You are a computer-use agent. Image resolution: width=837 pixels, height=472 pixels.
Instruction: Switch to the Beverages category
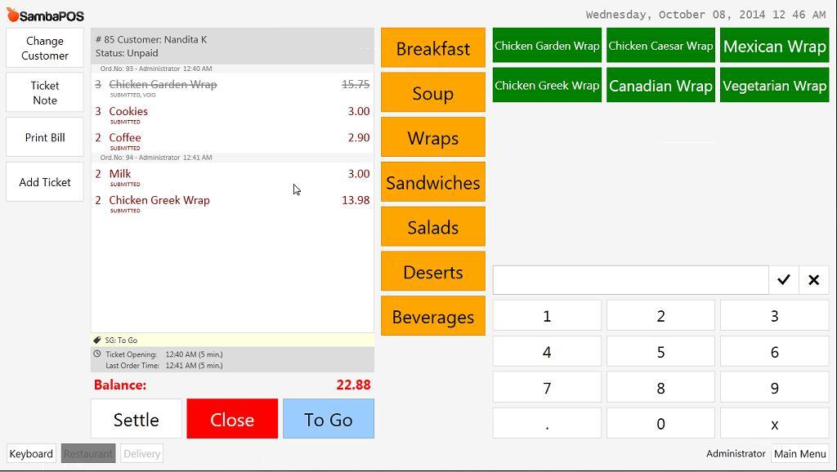[x=432, y=317]
